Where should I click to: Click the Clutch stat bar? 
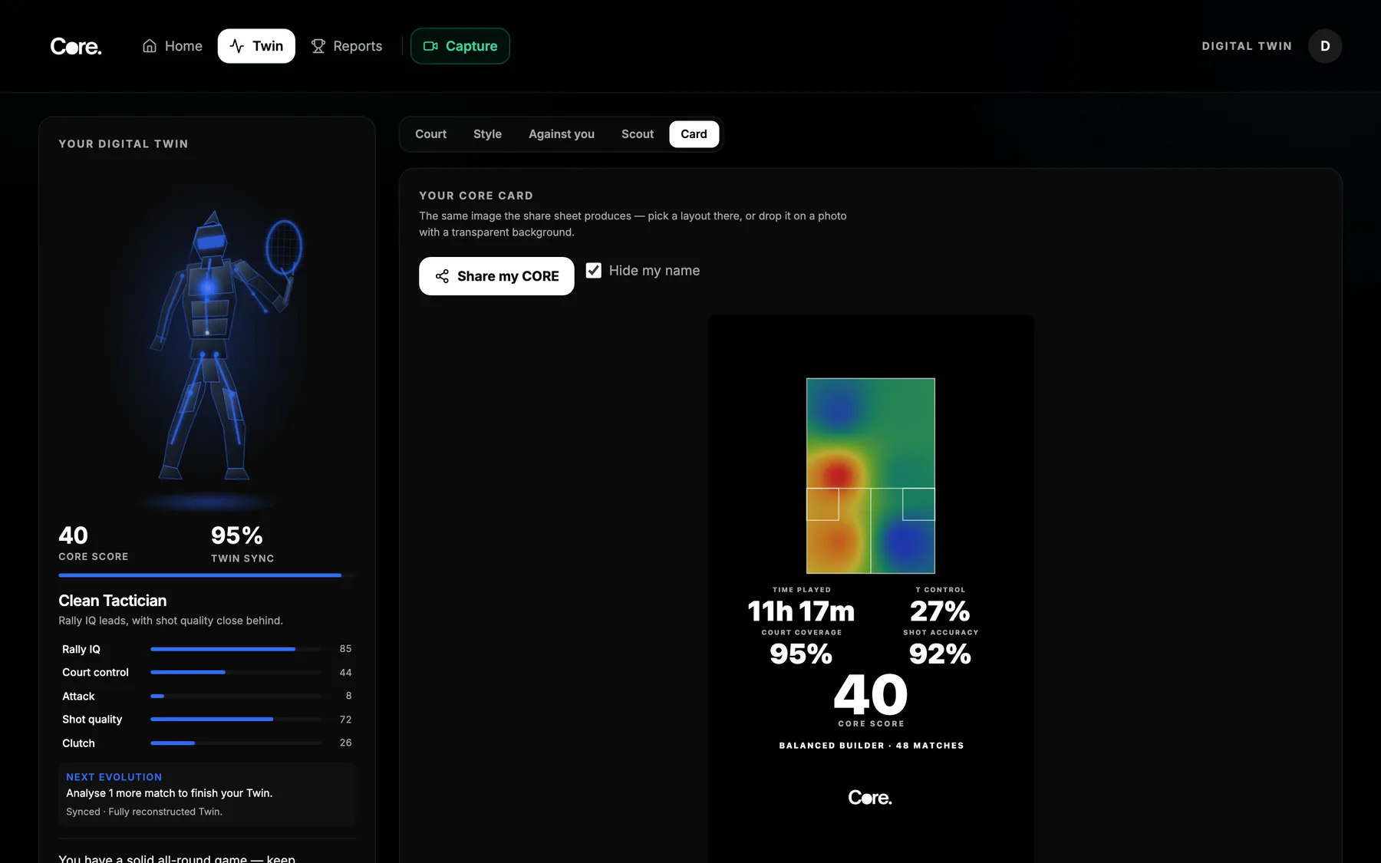[x=236, y=743]
